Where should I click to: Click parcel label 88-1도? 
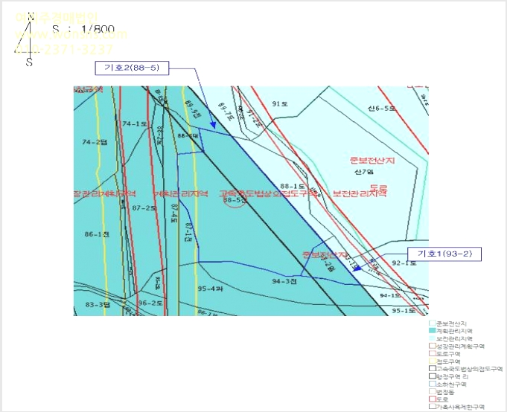(x=293, y=187)
